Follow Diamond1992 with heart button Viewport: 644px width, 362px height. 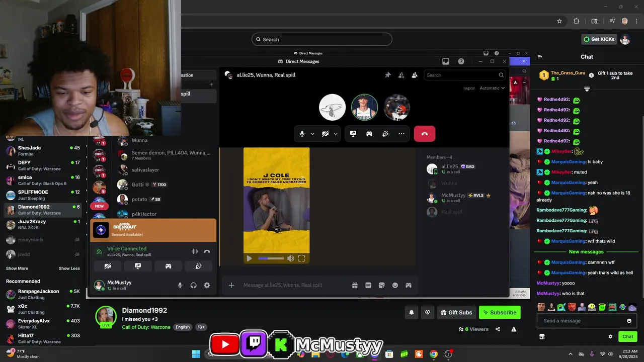tap(428, 312)
